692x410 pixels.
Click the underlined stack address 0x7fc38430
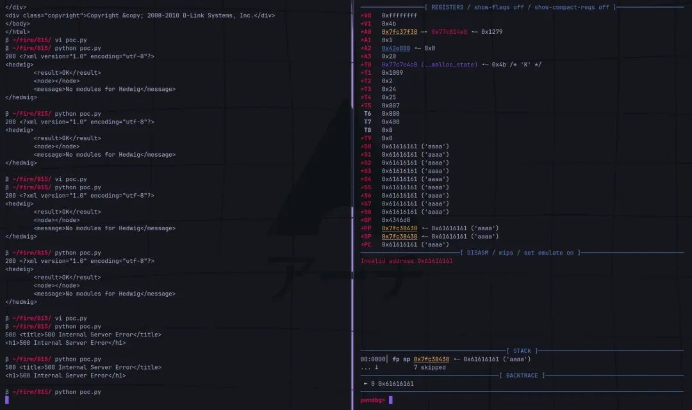click(x=431, y=359)
